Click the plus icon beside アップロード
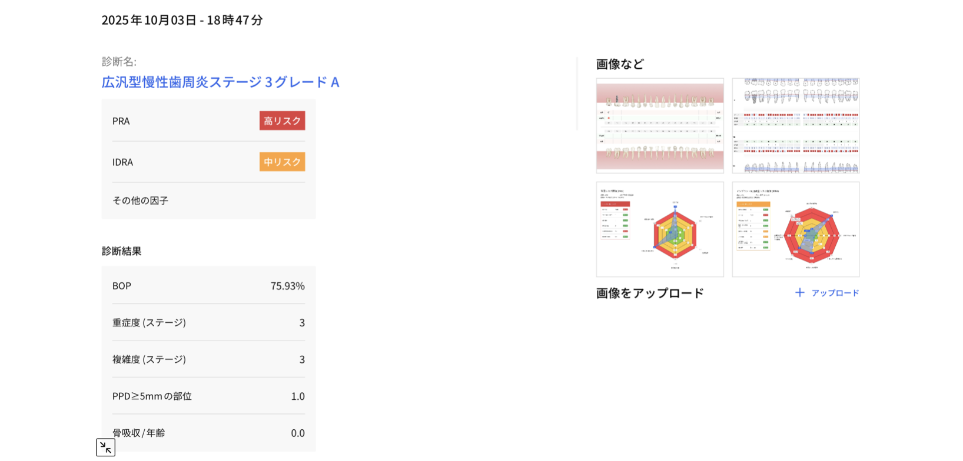The image size is (963, 461). (x=800, y=293)
